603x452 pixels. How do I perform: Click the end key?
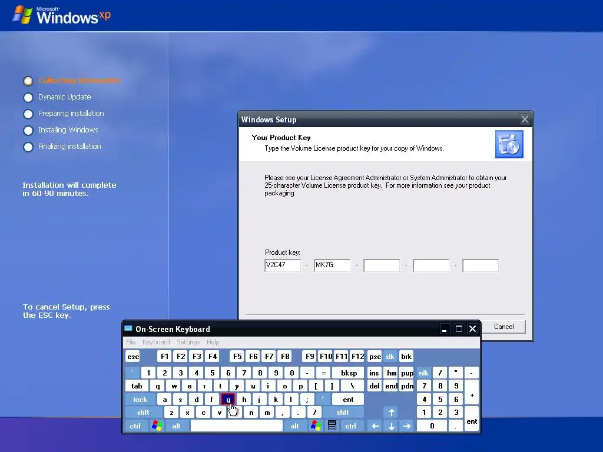(x=391, y=386)
